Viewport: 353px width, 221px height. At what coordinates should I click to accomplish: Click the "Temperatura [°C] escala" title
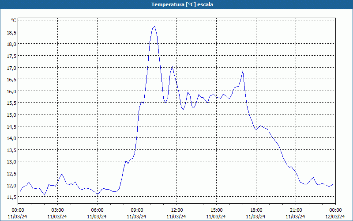tap(182, 4)
